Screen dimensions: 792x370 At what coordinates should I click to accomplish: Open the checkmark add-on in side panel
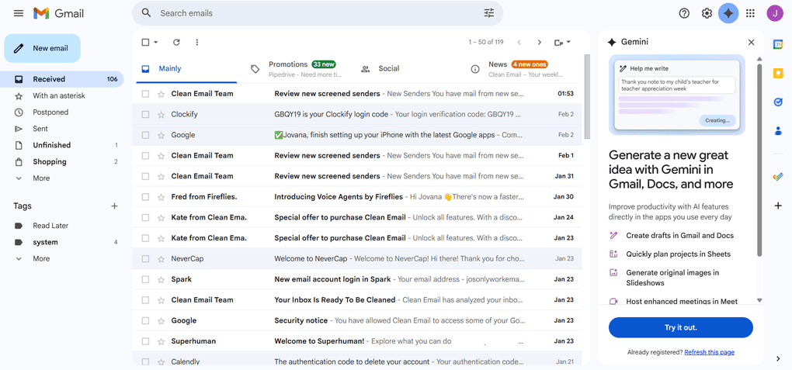point(778,177)
